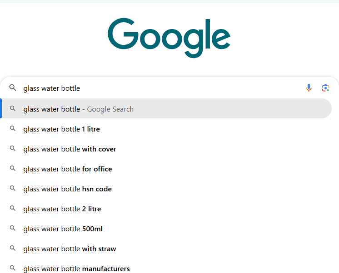Click magnifier icon beside 'hsn code' suggestion
Image resolution: width=339 pixels, height=273 pixels.
(13, 189)
